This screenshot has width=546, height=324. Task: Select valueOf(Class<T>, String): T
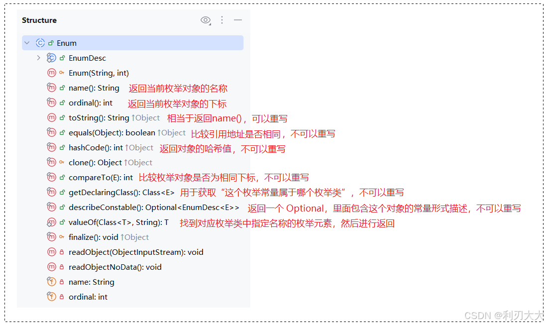click(119, 222)
